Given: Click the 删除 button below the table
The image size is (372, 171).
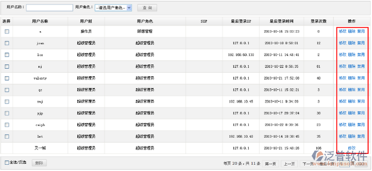Looking at the screenshot, I should pos(39,163).
